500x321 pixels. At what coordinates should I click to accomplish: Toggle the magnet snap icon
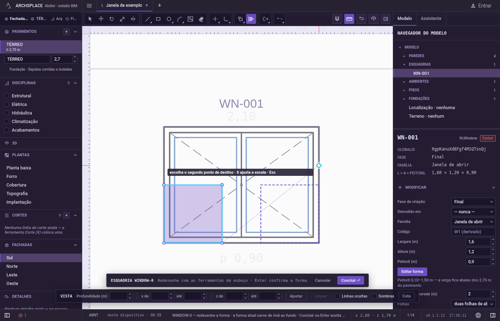click(x=337, y=19)
